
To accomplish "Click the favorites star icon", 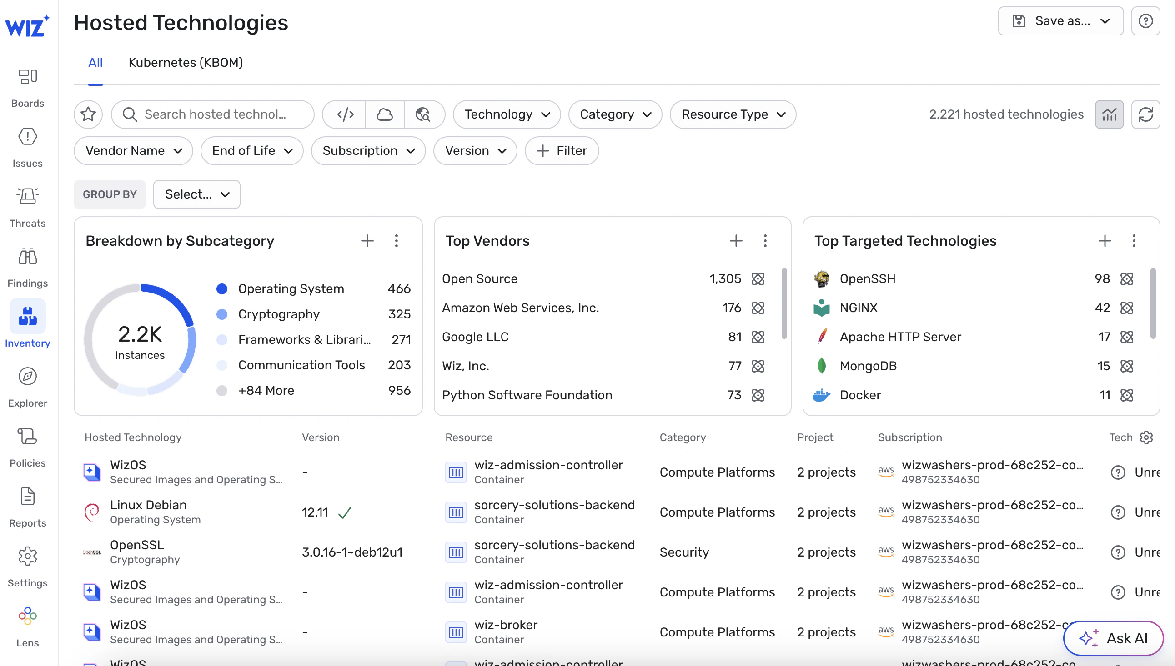I will pos(88,114).
